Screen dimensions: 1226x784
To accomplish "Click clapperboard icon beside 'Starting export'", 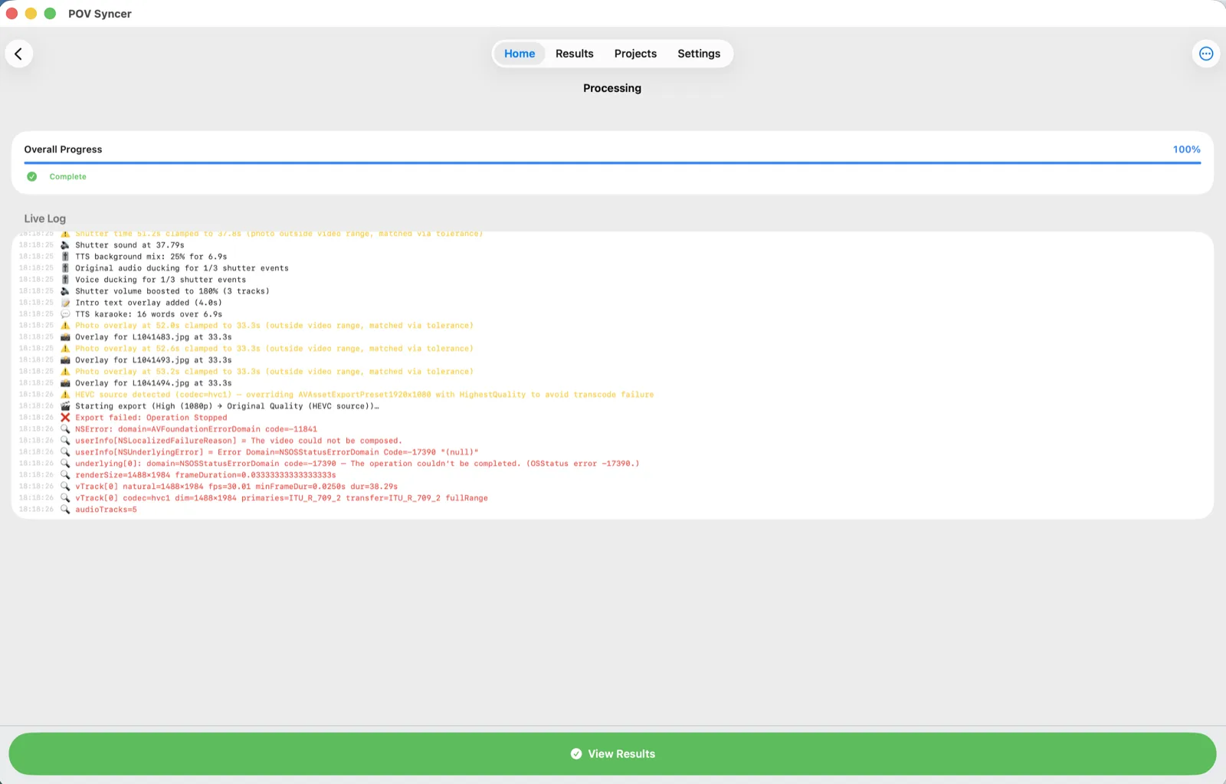I will tap(65, 406).
